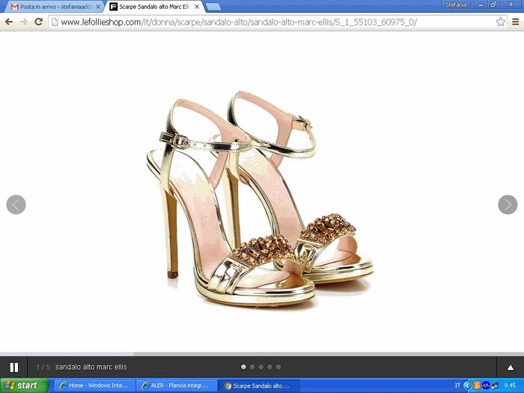Go to the previous shoe image

pyautogui.click(x=16, y=204)
